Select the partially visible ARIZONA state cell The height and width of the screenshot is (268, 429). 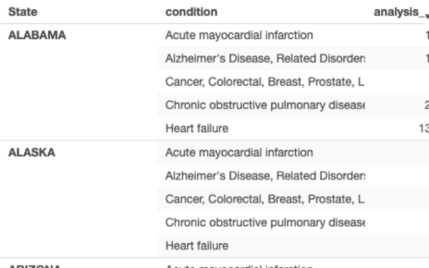pyautogui.click(x=33, y=265)
